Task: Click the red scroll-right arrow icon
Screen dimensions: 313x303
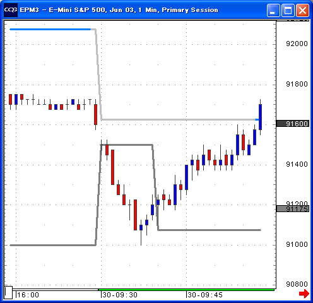Action: (304, 294)
